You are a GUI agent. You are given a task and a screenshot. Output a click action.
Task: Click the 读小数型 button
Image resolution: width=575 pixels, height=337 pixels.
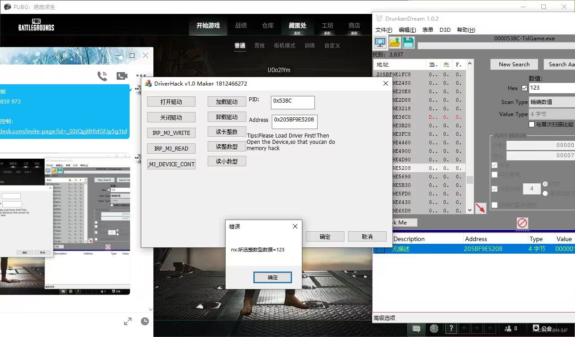[227, 161]
